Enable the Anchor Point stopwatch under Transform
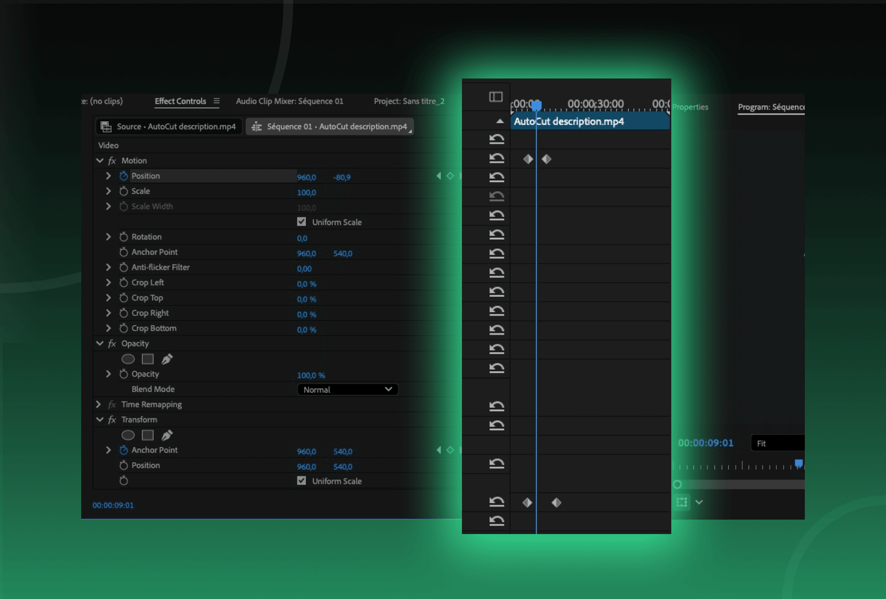The width and height of the screenshot is (886, 599). point(124,450)
